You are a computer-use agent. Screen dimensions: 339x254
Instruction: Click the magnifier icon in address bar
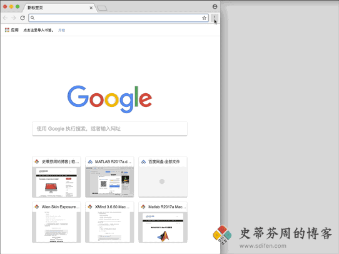pyautogui.click(x=33, y=18)
